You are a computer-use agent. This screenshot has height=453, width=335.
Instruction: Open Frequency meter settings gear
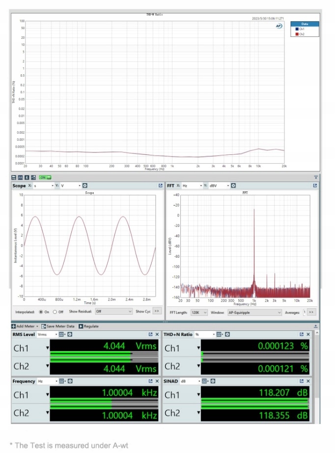[x=70, y=381]
